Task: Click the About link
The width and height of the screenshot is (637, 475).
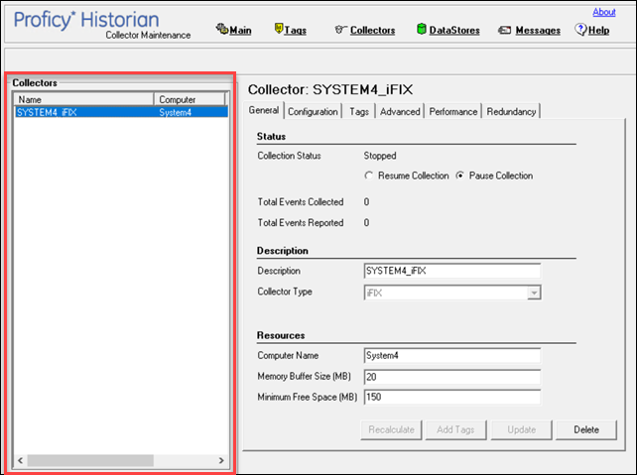Action: (x=603, y=12)
